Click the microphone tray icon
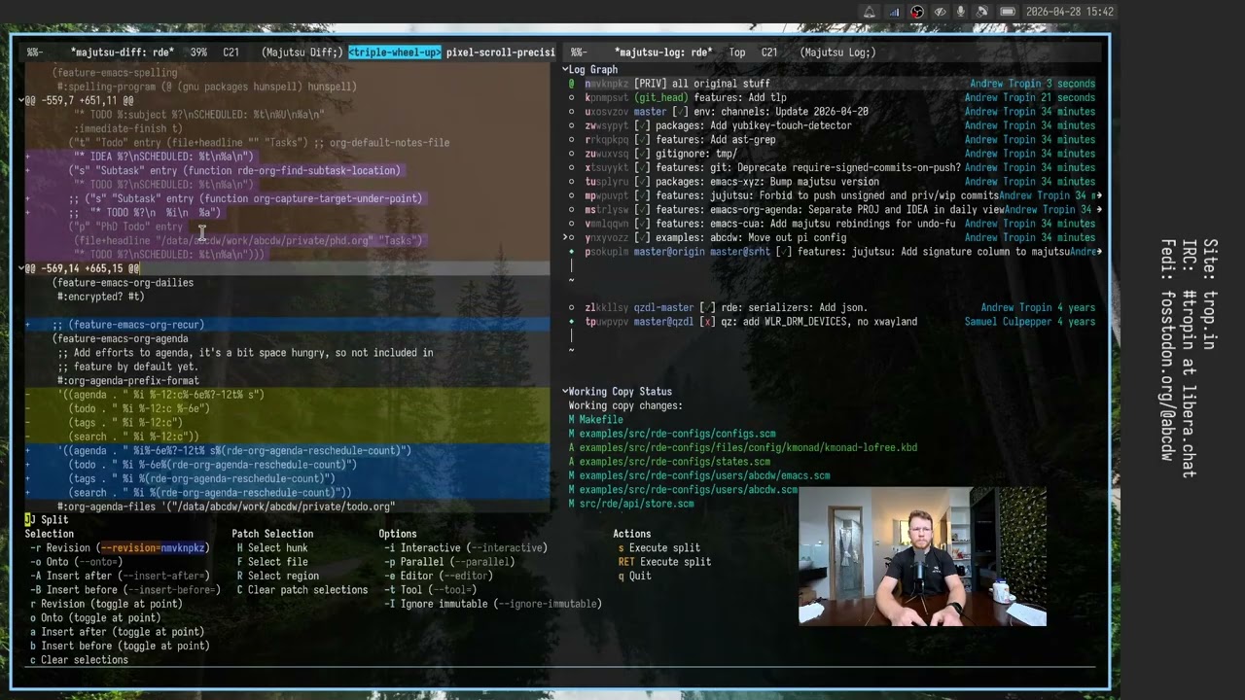The image size is (1245, 700). click(961, 12)
